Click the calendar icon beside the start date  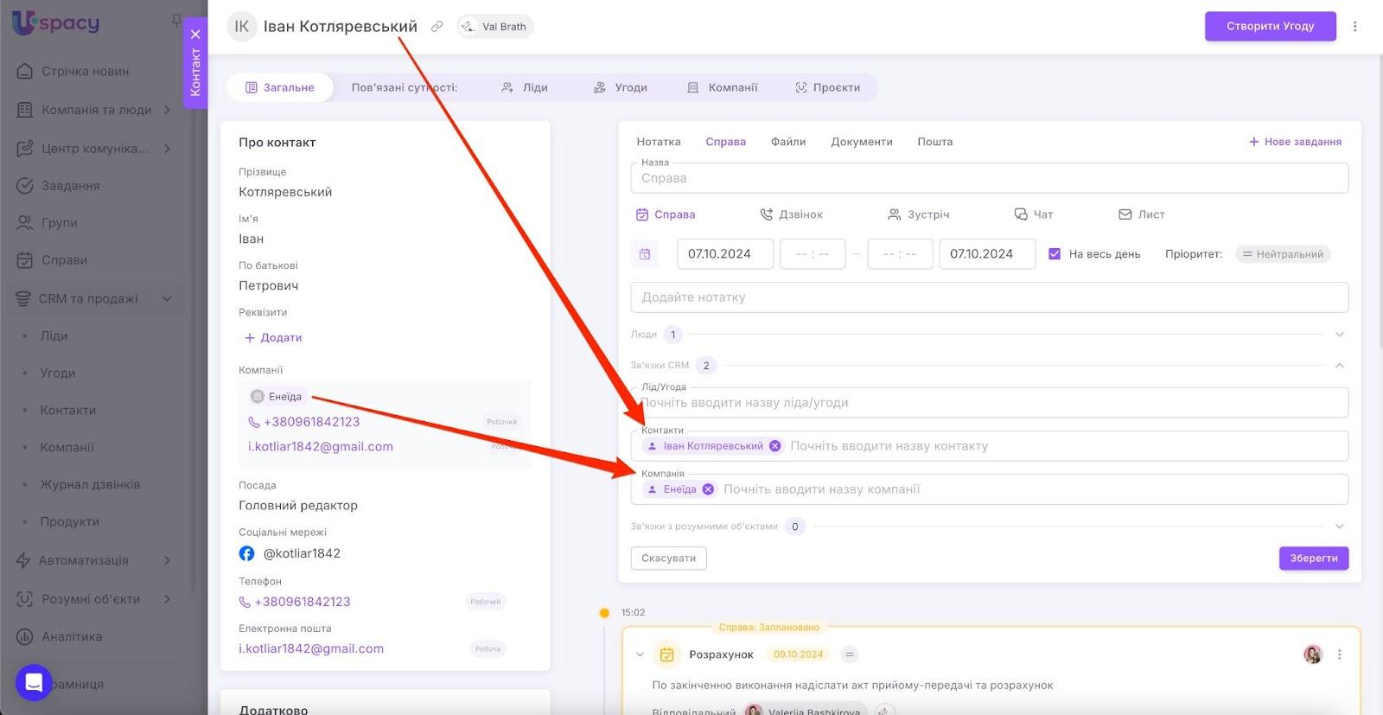[x=645, y=254]
